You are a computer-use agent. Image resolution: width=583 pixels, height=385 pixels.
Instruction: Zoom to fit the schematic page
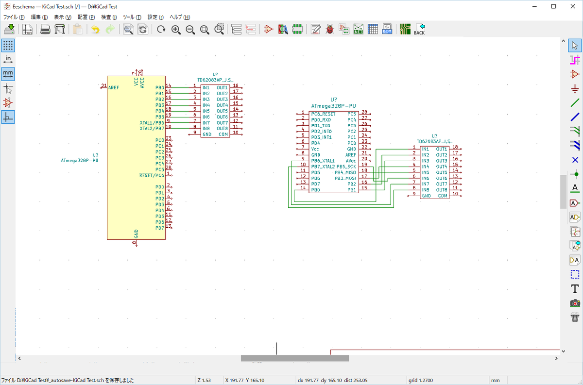click(205, 30)
